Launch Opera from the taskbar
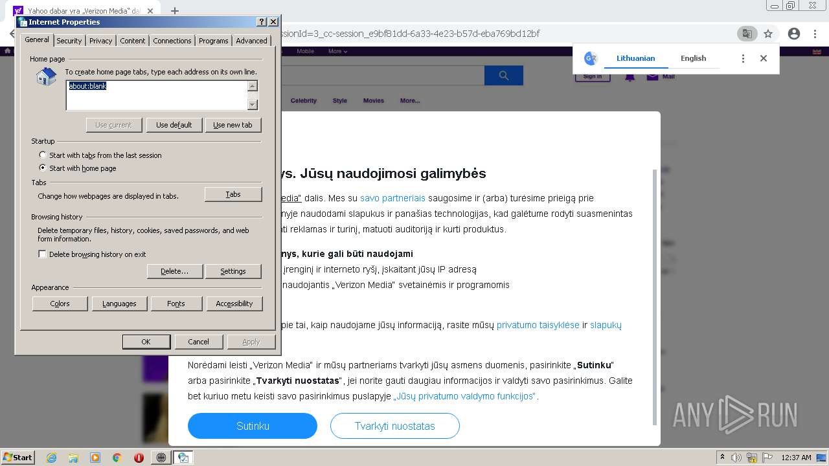 [x=139, y=458]
